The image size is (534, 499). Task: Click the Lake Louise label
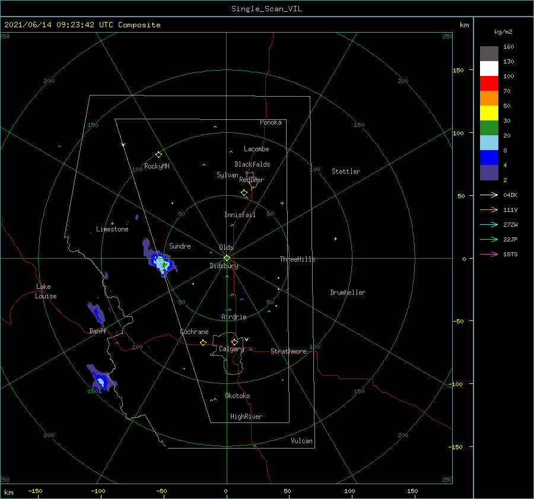click(x=46, y=291)
